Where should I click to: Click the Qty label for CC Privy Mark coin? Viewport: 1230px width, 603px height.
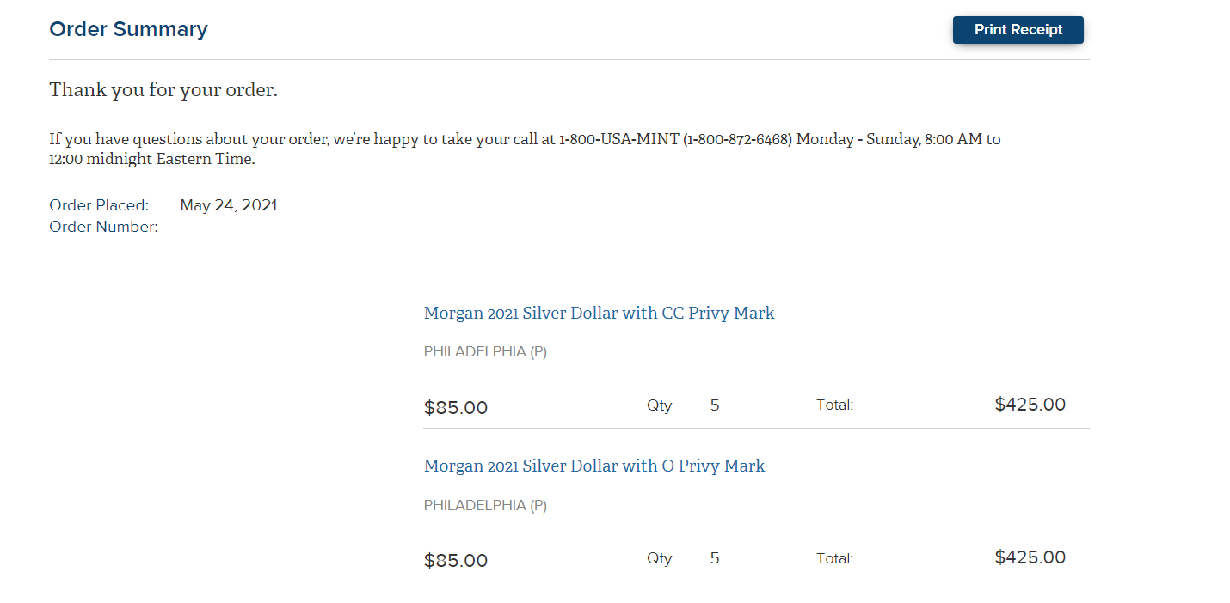click(x=660, y=405)
